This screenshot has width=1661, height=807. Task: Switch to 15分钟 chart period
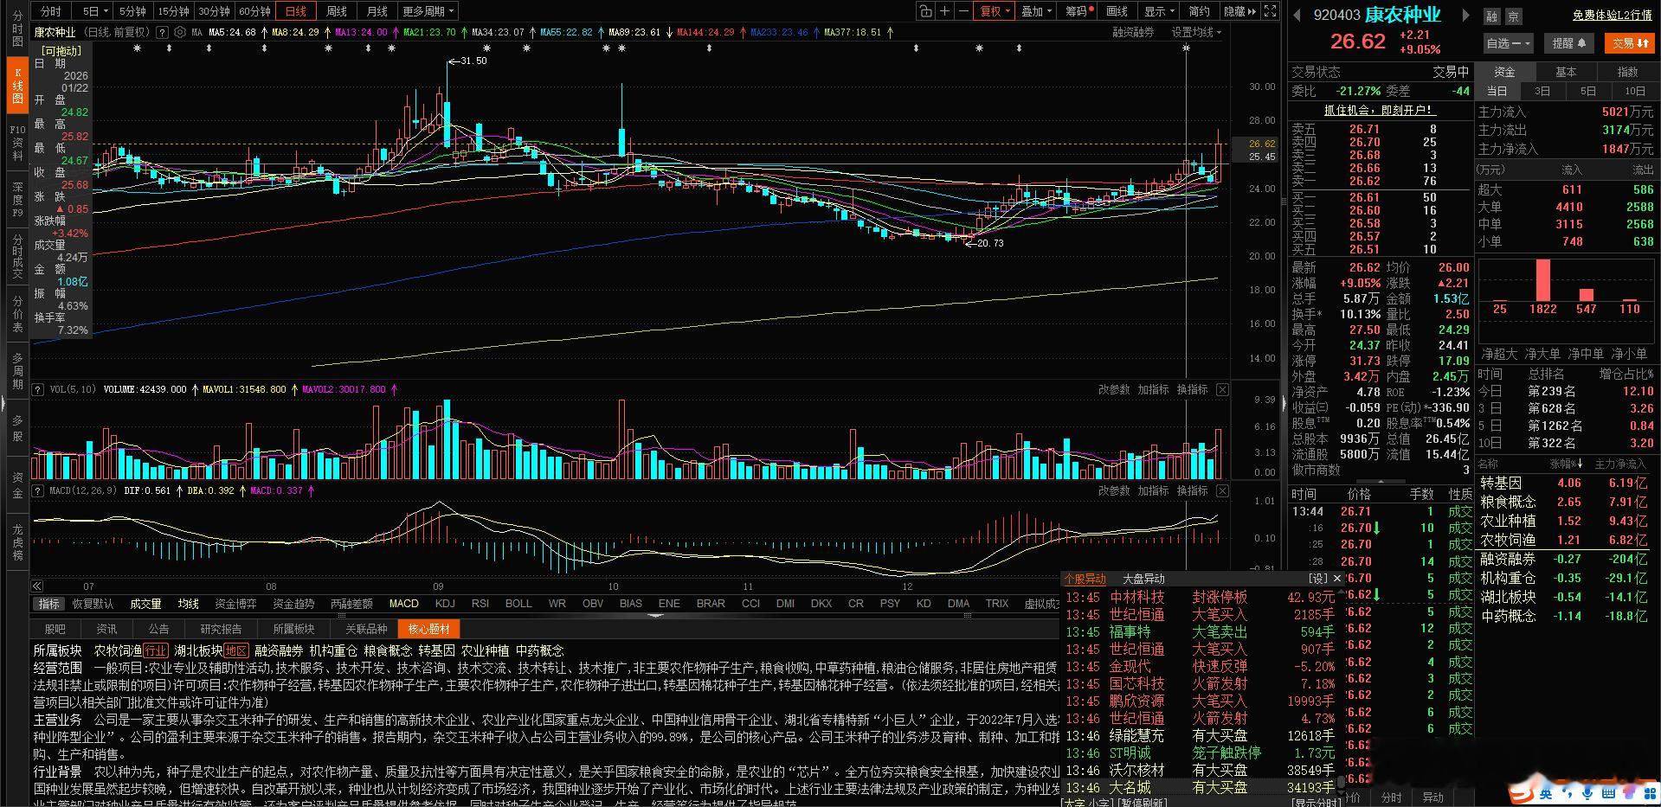coord(173,11)
